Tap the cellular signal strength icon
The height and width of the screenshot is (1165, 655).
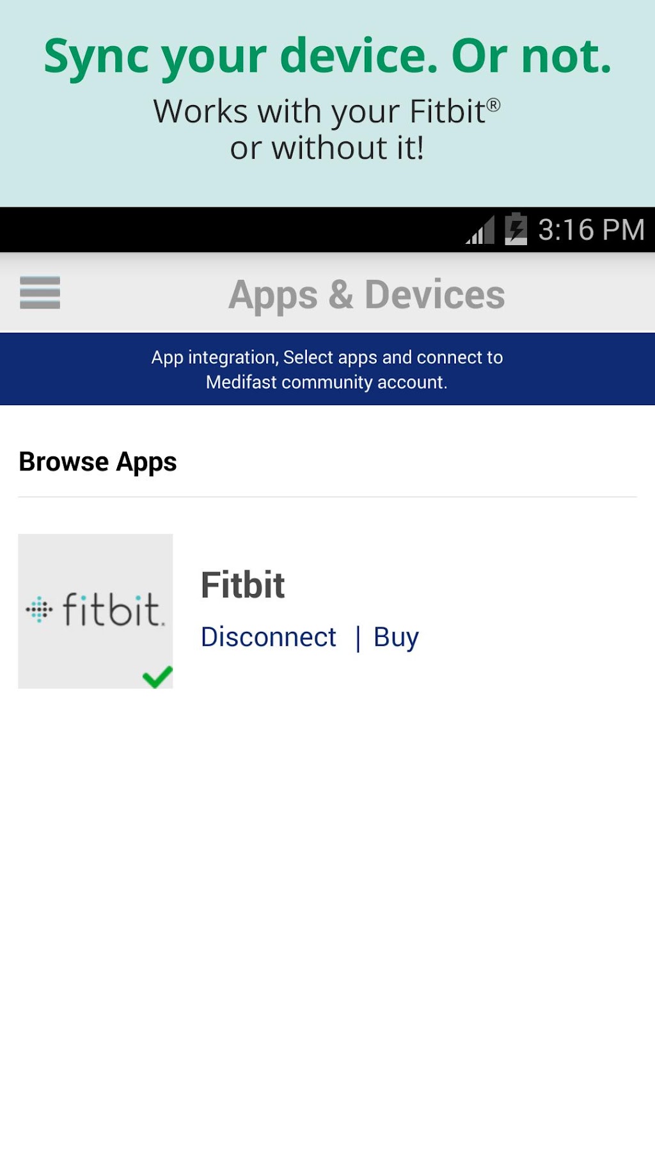pos(481,230)
